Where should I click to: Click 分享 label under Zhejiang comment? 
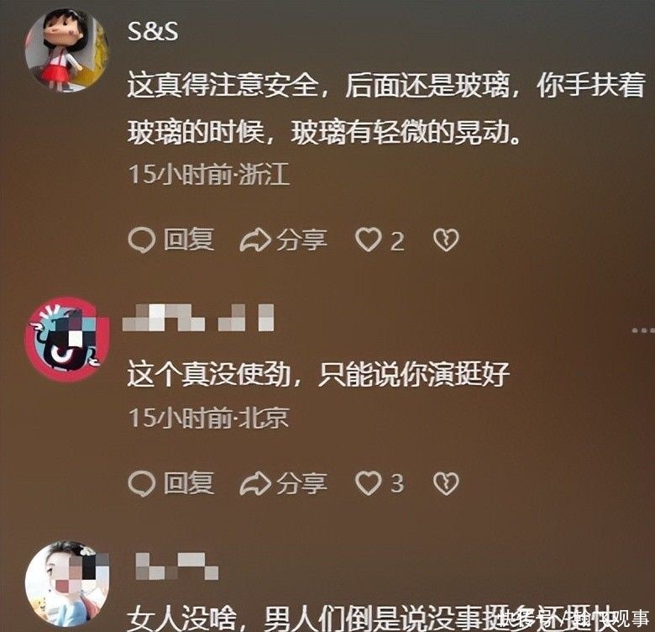tap(301, 240)
